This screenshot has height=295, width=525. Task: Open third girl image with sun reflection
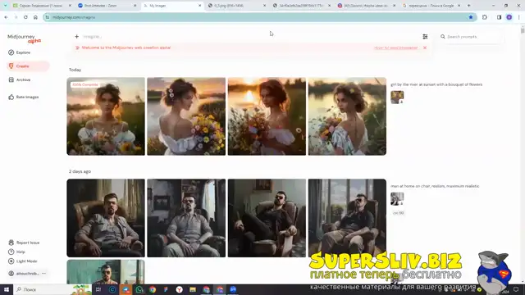coord(267,116)
